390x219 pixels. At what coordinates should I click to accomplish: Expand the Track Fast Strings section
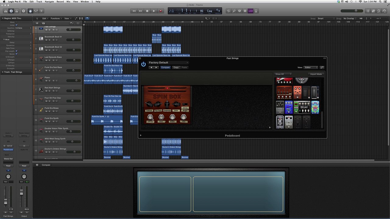(2, 72)
